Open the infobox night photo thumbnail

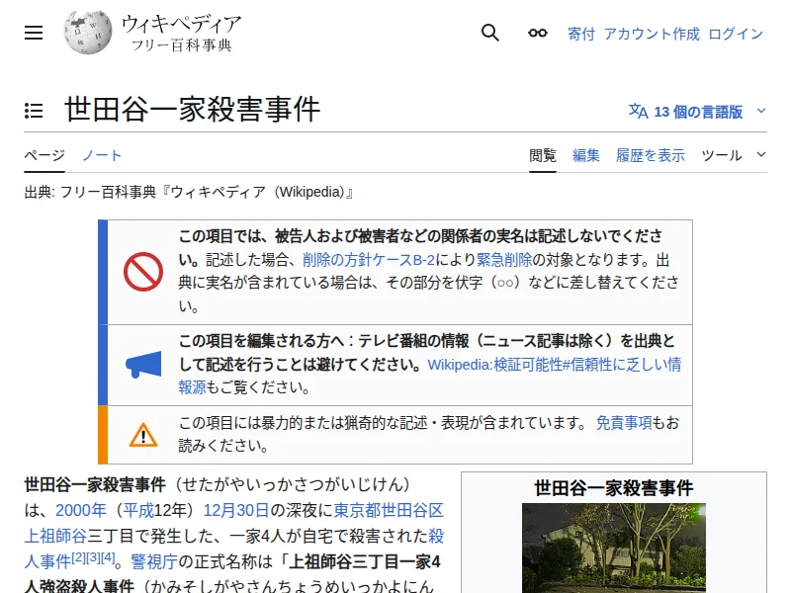click(x=614, y=549)
